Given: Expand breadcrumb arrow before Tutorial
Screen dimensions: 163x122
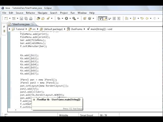Looking at the screenshot, I should point(10,29).
